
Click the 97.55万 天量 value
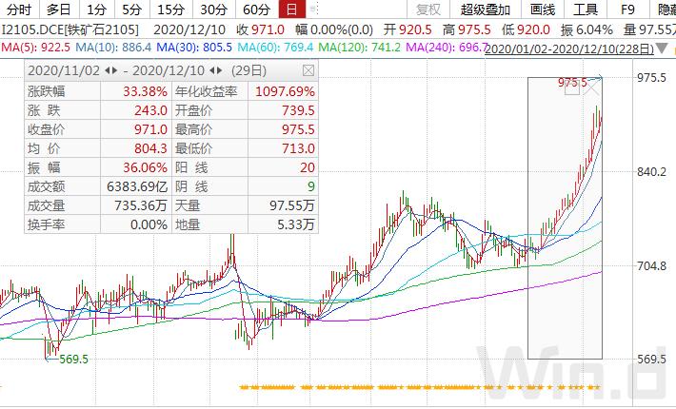(x=292, y=205)
